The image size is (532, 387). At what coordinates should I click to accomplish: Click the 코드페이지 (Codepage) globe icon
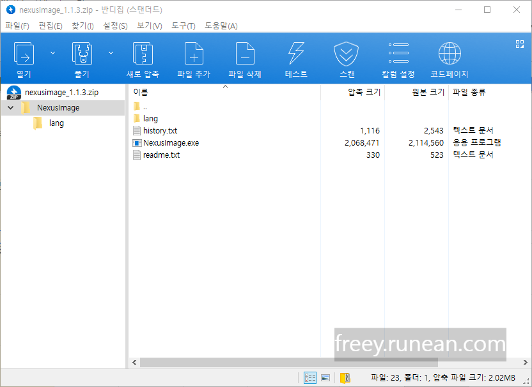(450, 54)
